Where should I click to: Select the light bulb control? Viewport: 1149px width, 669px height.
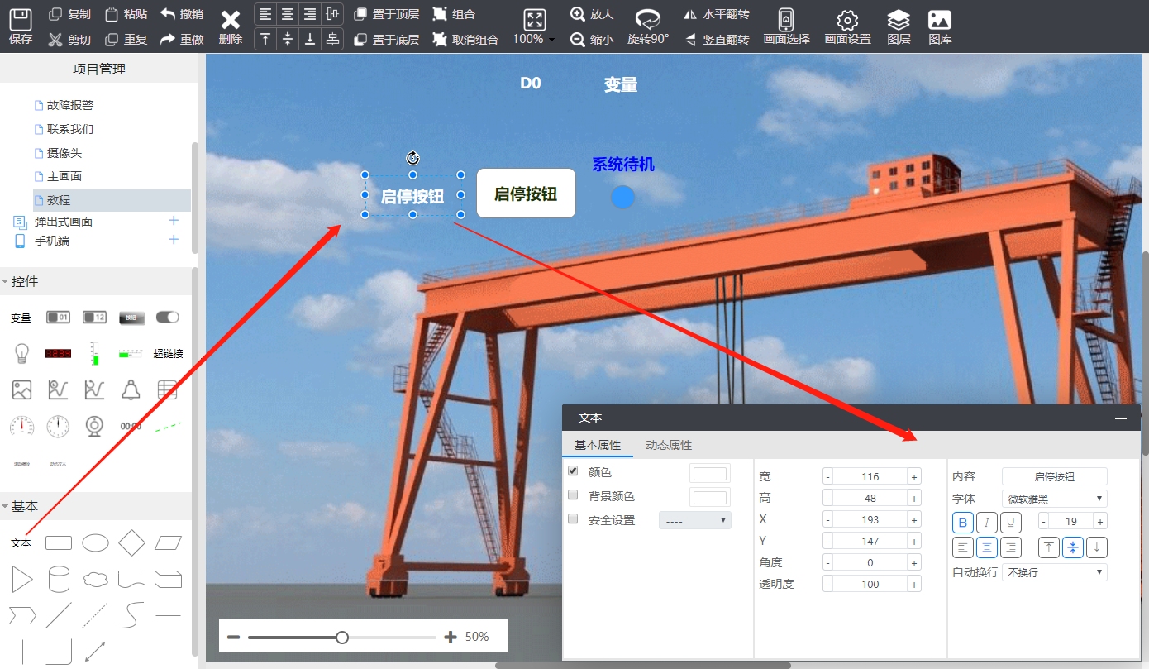[21, 353]
